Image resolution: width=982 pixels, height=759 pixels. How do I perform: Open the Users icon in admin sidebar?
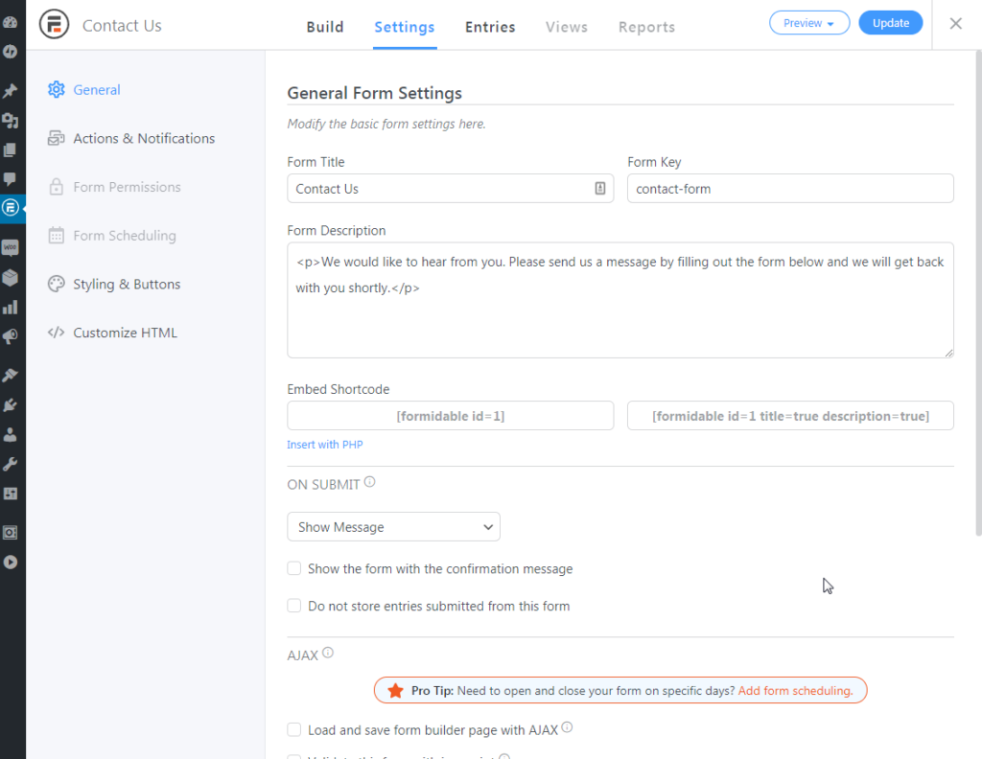[11, 434]
